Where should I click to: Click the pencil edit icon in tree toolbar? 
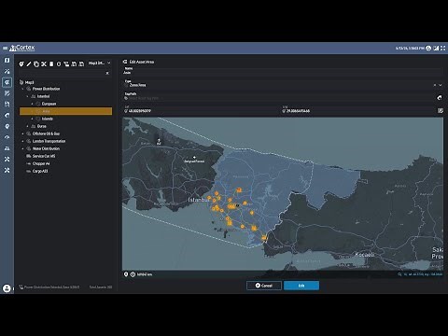[x=29, y=63]
